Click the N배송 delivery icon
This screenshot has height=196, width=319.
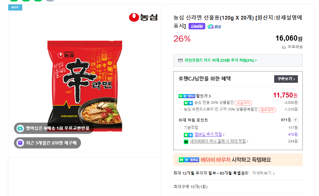pos(210,27)
